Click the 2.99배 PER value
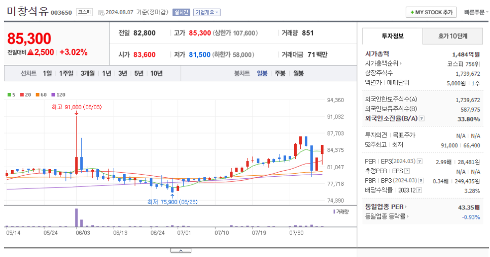 point(443,162)
